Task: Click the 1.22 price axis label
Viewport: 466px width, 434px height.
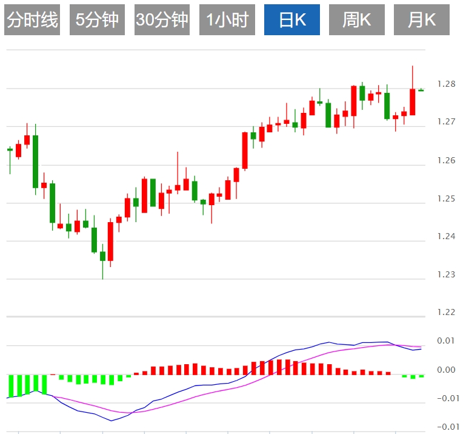Action: 446,312
